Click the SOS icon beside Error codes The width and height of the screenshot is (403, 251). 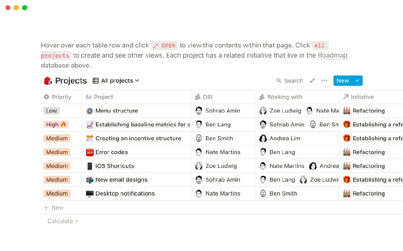90,152
